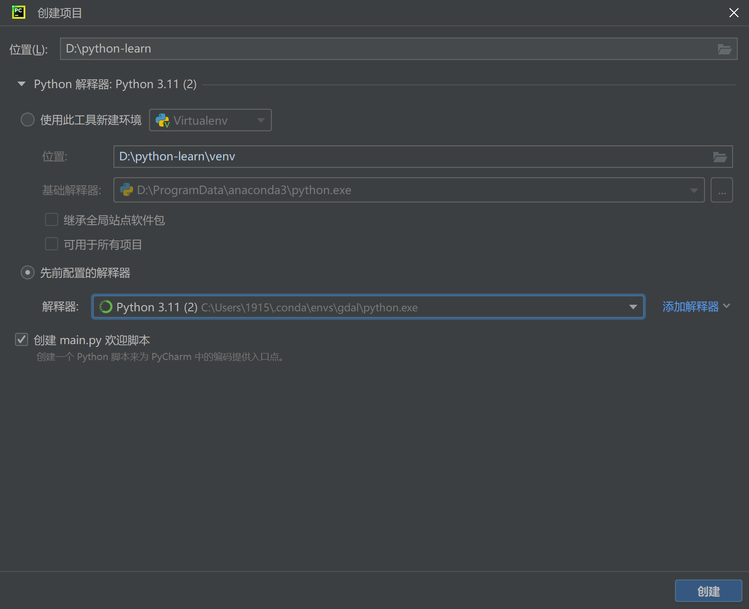
Task: Click the 创建项目 title text
Action: coord(60,13)
